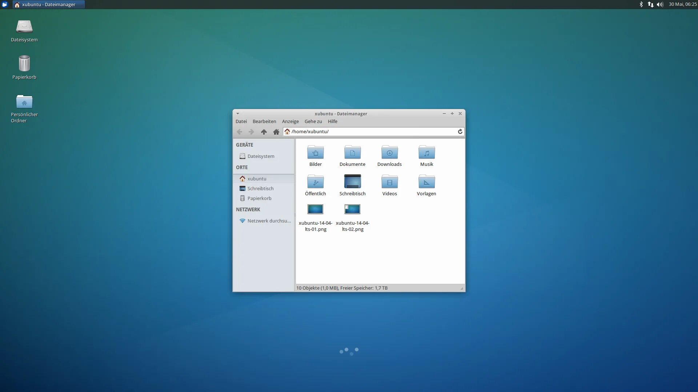This screenshot has height=392, width=698.
Task: Reload the current folder view
Action: pos(460,131)
